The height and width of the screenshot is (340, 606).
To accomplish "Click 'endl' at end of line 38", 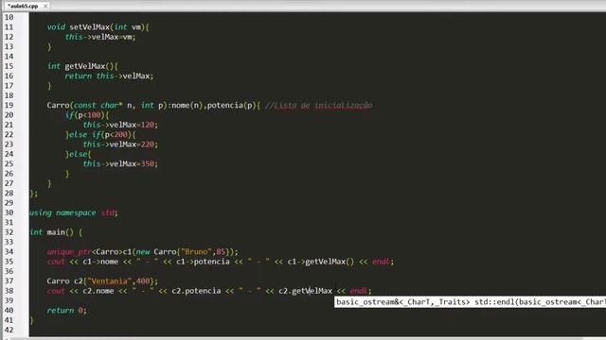I will click(359, 291).
